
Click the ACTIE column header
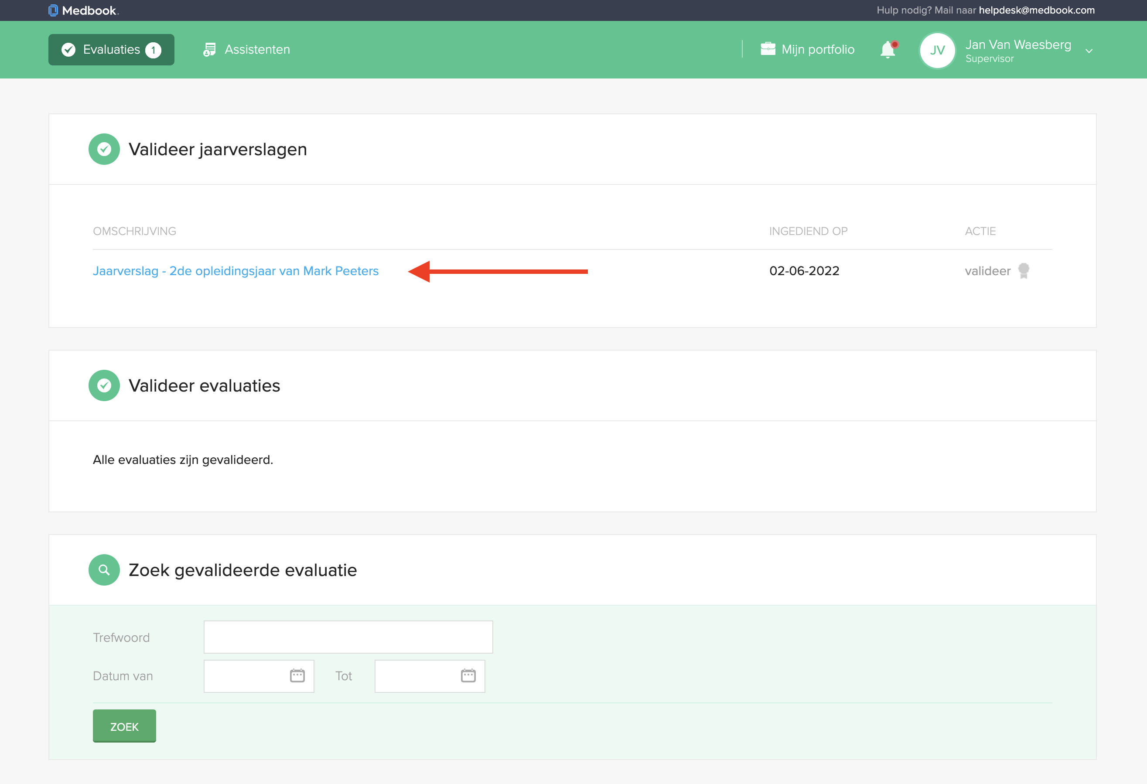[980, 231]
